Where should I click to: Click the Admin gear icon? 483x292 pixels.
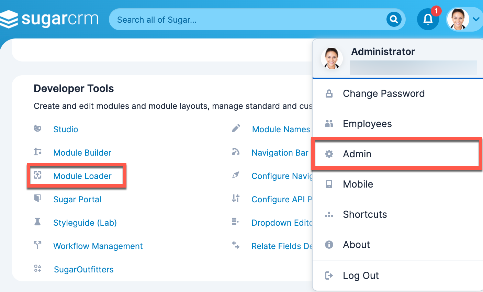point(329,154)
